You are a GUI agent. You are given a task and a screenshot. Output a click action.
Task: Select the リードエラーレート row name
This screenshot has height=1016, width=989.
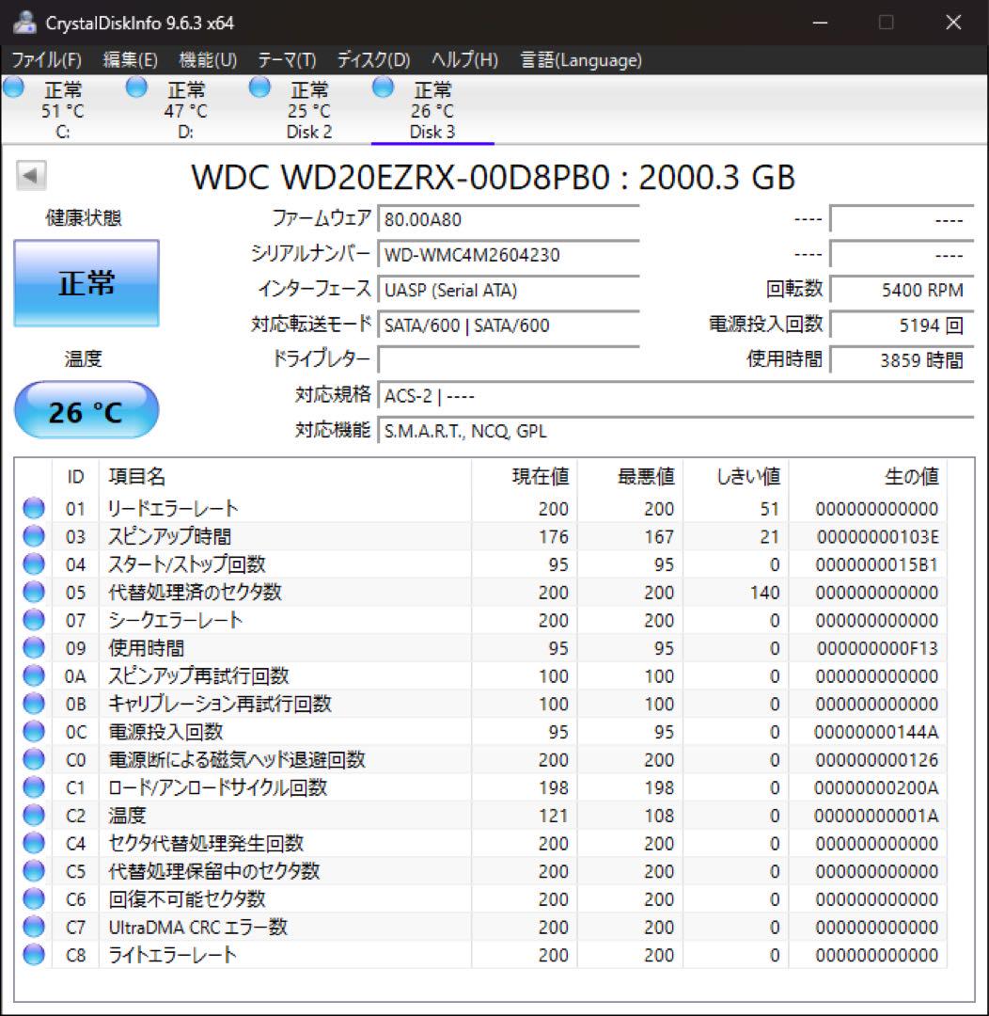173,509
